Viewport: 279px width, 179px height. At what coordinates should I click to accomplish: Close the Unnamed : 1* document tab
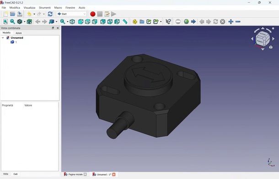point(114,174)
